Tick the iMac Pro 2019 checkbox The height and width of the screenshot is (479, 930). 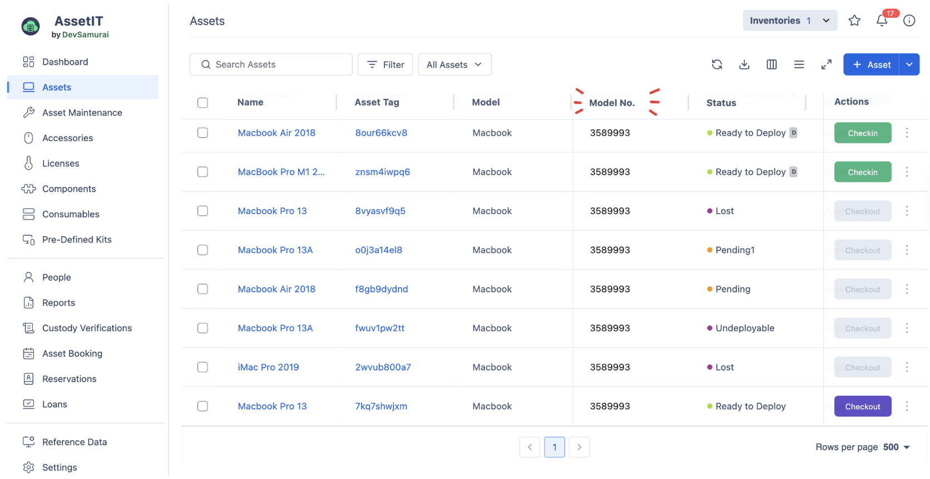(x=202, y=367)
